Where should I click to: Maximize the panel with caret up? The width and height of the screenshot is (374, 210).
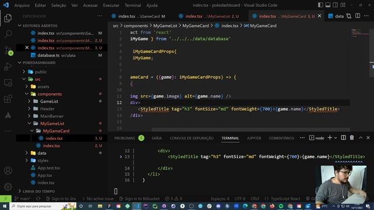[x=361, y=138]
